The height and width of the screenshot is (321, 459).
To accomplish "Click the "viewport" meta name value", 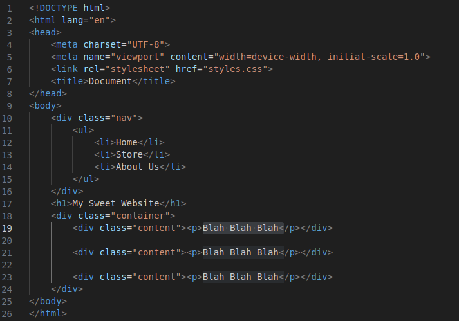I will [x=137, y=57].
